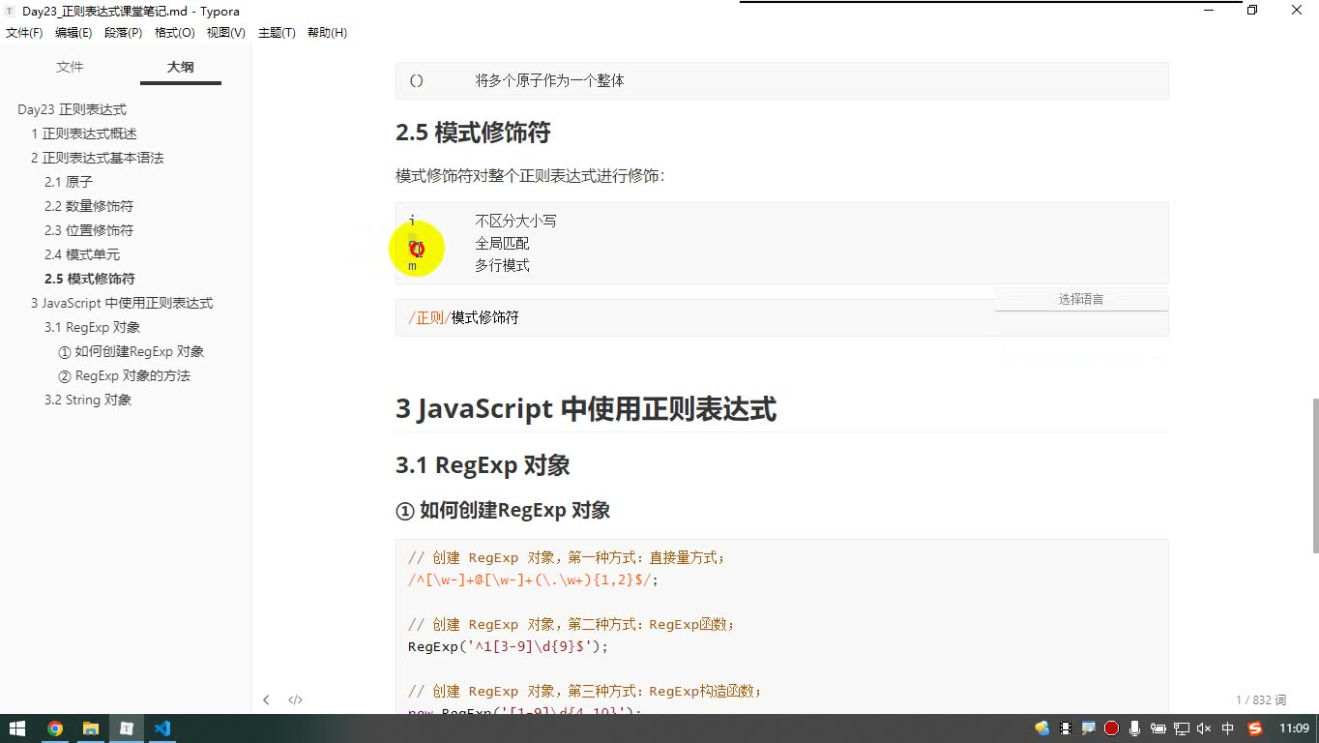Click the line 多行模式 in code block
Image resolution: width=1319 pixels, height=743 pixels.
point(502,265)
